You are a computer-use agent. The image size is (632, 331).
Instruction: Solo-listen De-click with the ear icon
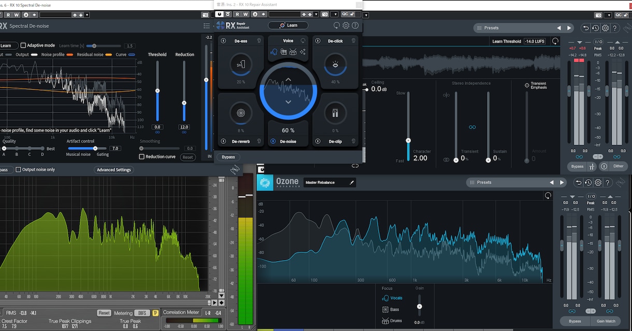point(353,41)
